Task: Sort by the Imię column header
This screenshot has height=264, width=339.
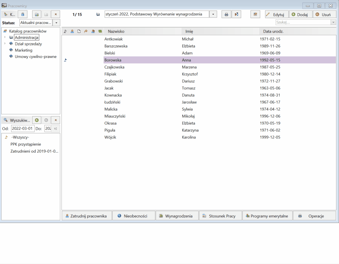Action: 220,31
